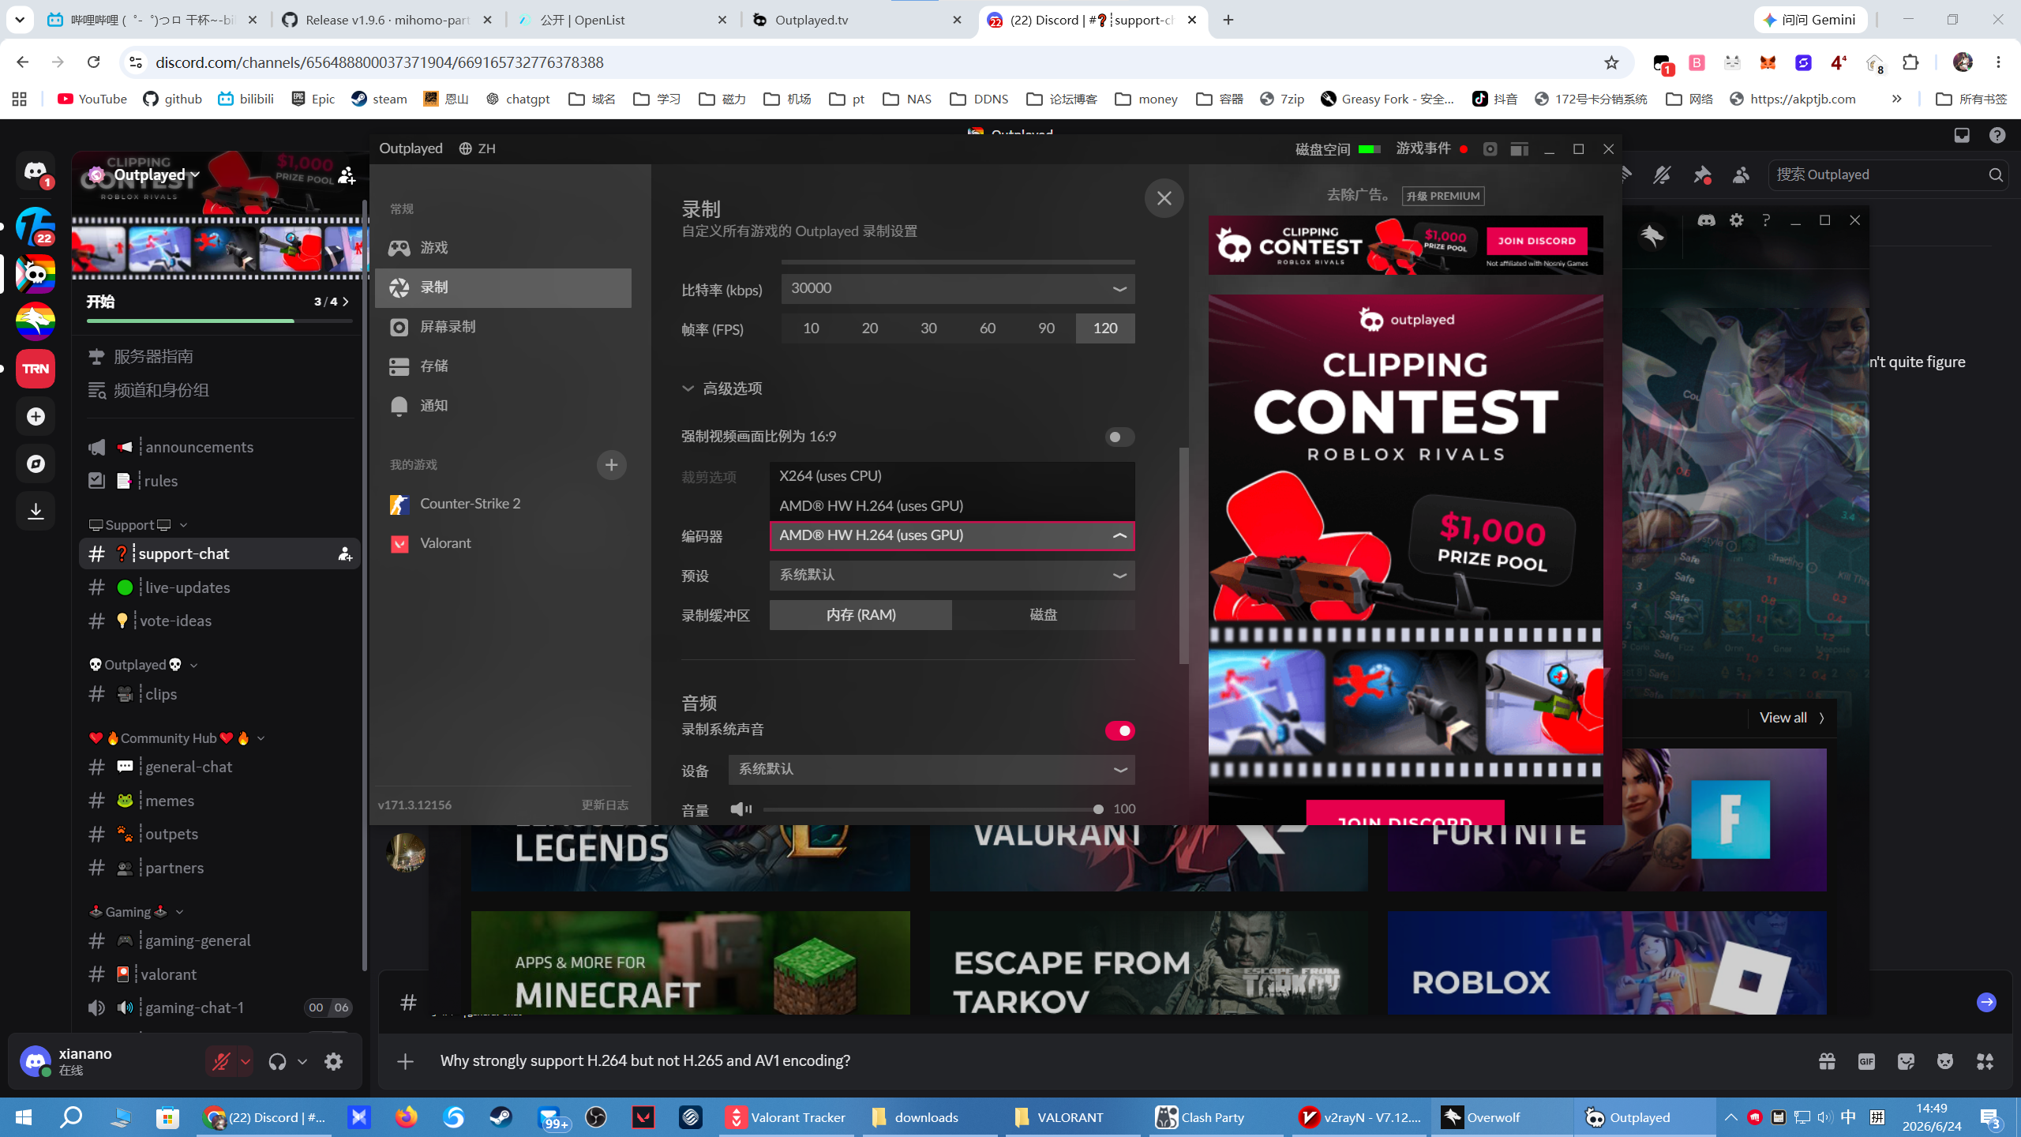Click the settings panel vertical scrollbar
2021x1137 pixels.
pyautogui.click(x=1183, y=555)
